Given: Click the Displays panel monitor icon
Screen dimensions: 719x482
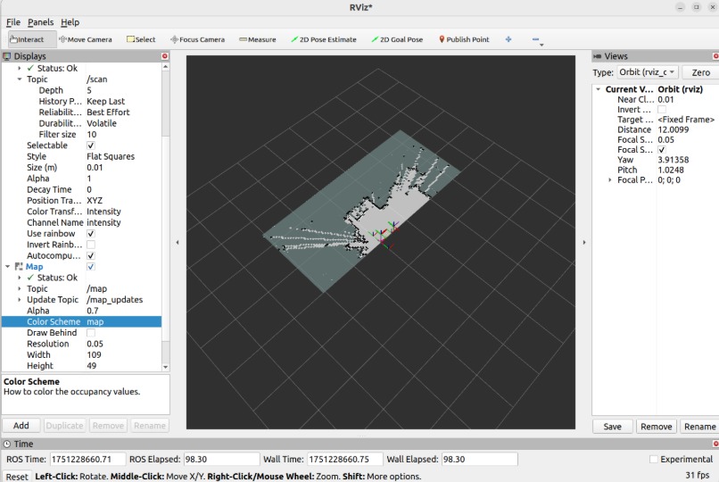Looking at the screenshot, I should click(x=7, y=56).
